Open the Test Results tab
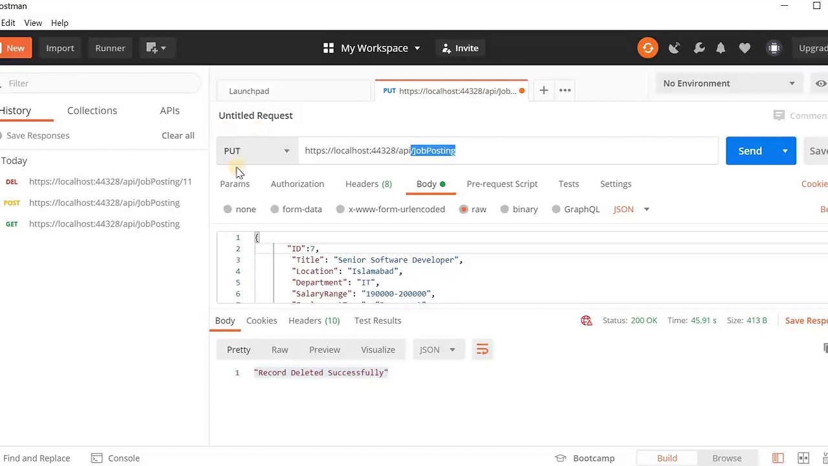The width and height of the screenshot is (828, 466). [378, 320]
